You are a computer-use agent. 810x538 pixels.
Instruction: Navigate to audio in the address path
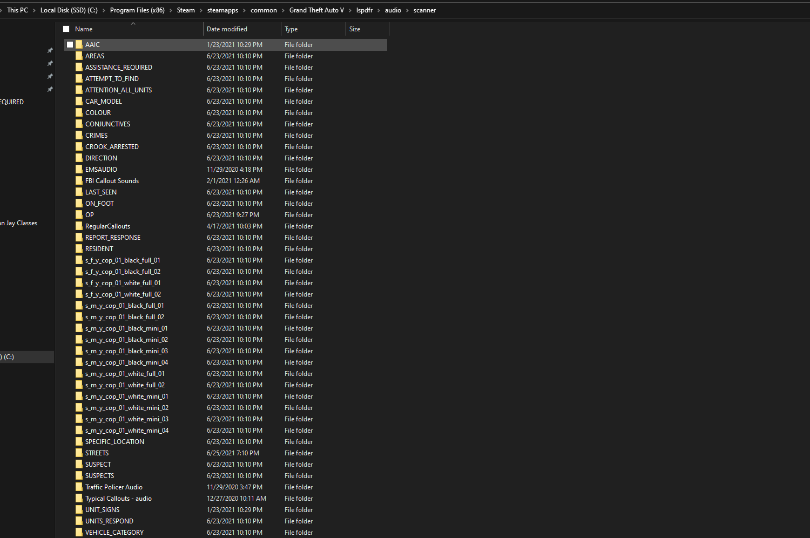tap(393, 10)
